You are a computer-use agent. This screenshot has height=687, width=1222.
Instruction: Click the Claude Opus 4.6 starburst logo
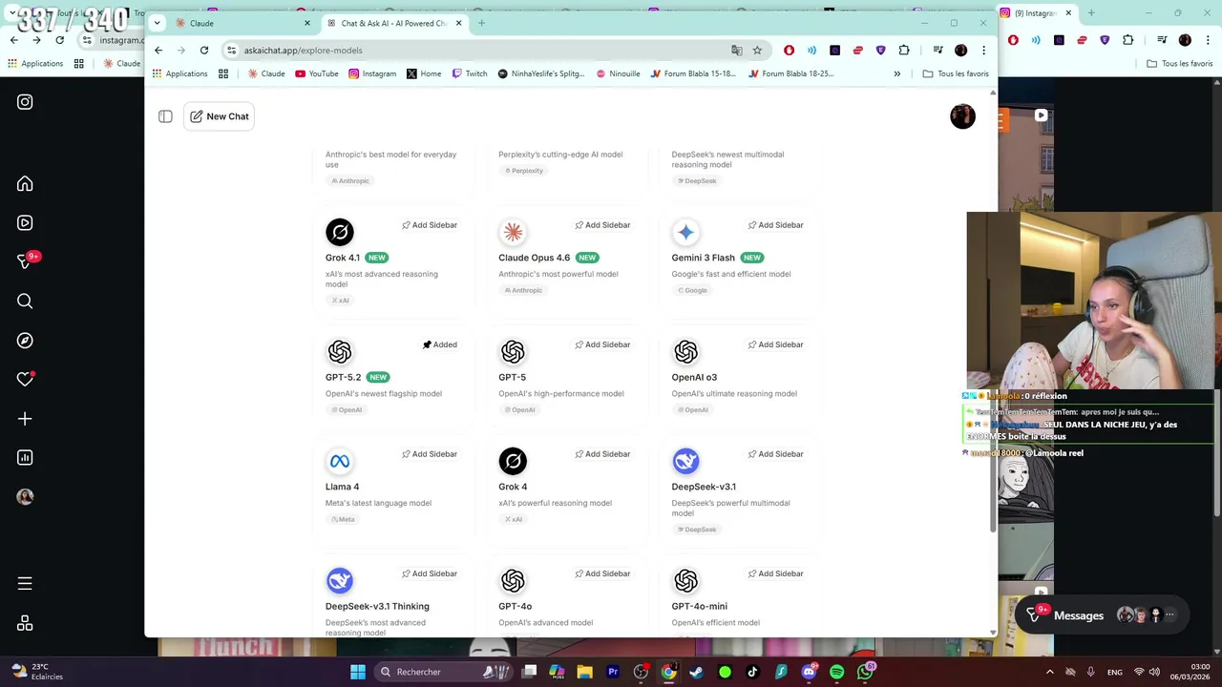pos(513,232)
